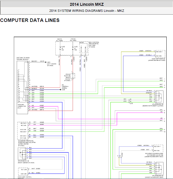Click the "GEAR SHIFT MODULE" label
Image resolution: width=173 pixels, height=179 pixels.
point(158,59)
